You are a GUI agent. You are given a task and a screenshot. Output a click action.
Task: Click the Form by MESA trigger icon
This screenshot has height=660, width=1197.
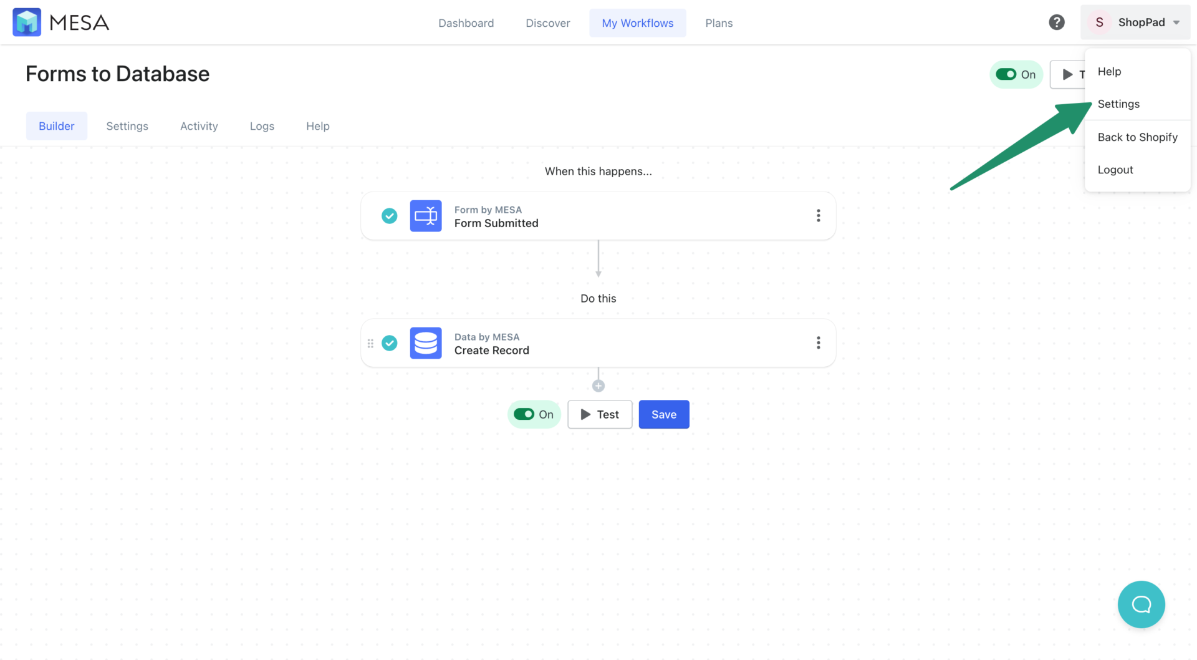point(426,216)
